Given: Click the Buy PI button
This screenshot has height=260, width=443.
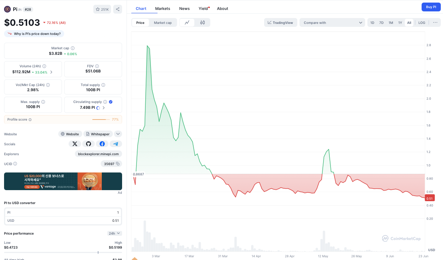Looking at the screenshot, I should (431, 7).
